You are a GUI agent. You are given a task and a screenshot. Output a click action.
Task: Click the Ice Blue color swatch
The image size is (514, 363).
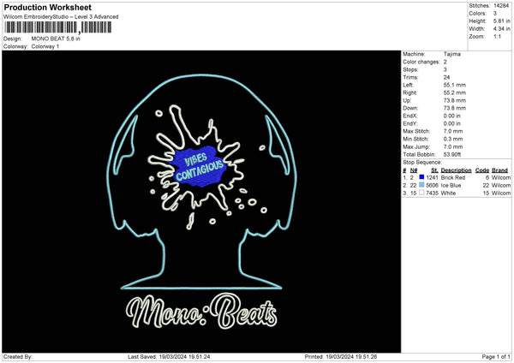tap(421, 185)
